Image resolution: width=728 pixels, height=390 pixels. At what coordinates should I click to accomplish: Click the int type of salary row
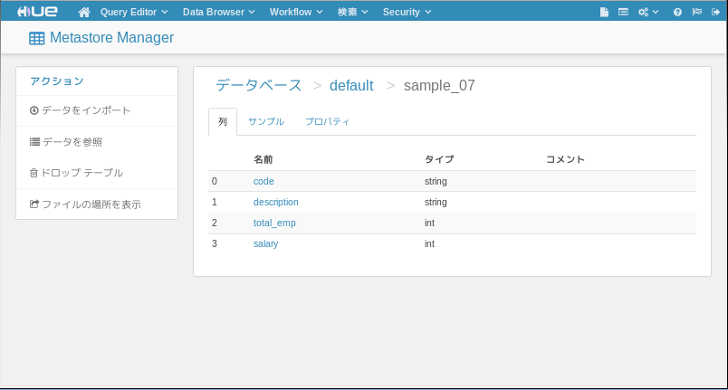pyautogui.click(x=429, y=244)
